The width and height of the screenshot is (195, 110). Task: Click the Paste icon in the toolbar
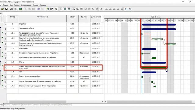[34, 9]
